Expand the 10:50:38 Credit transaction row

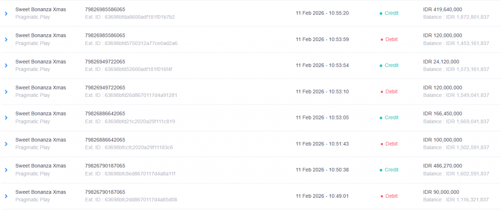point(6,170)
